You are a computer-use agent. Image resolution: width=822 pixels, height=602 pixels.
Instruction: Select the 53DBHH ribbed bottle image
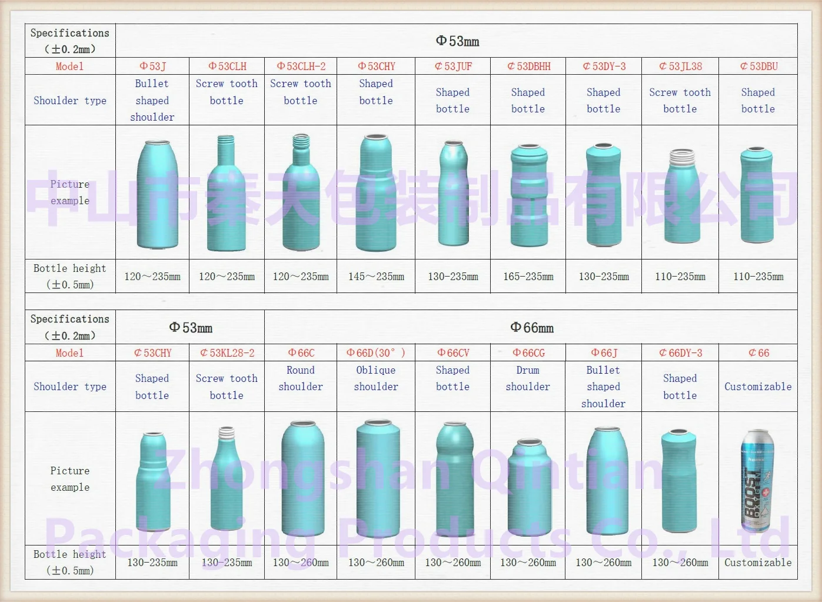(528, 195)
